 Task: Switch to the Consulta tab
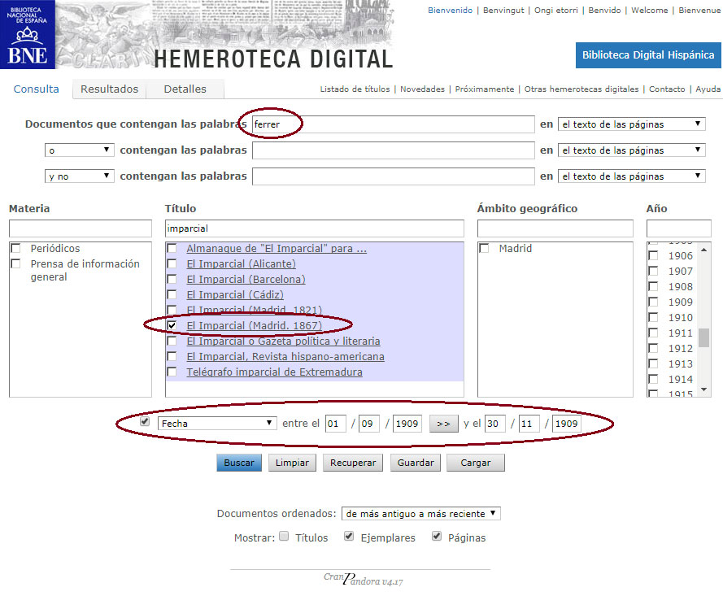36,89
